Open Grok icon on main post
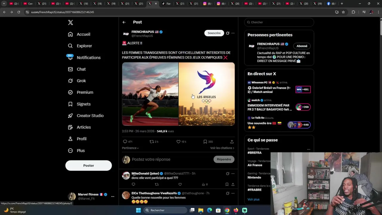This screenshot has width=382, height=215. (228, 33)
